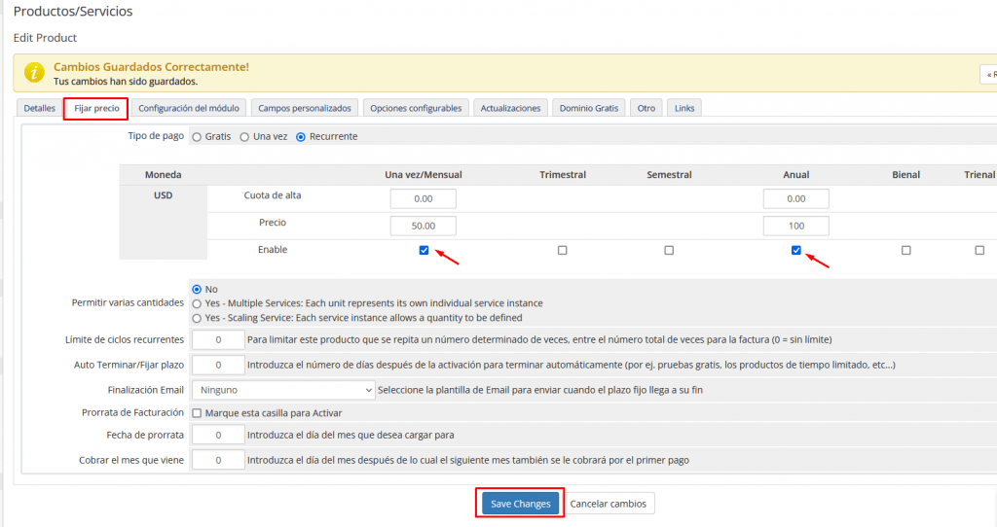Disable the Una vez/Mensual enable checkbox
The width and height of the screenshot is (997, 527).
click(x=424, y=251)
